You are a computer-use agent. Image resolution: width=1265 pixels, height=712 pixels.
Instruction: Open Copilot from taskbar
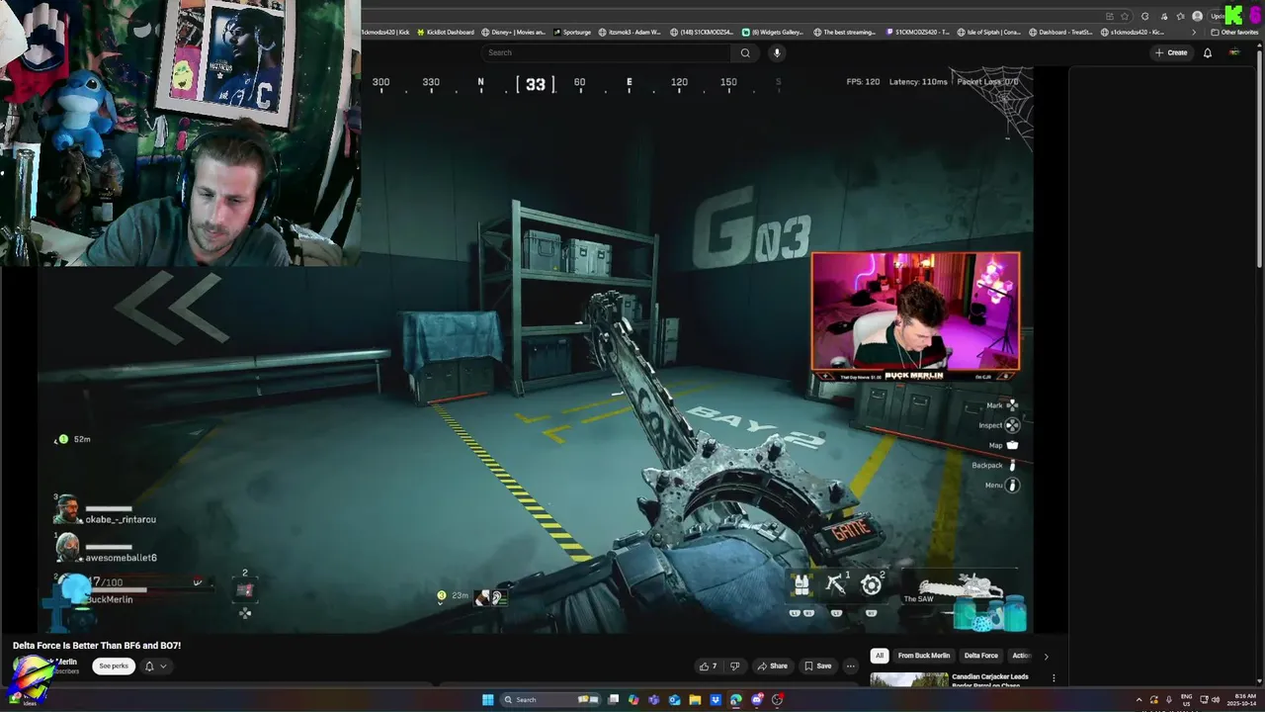coord(633,700)
